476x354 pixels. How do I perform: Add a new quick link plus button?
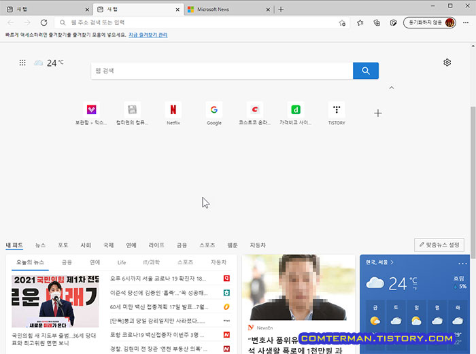click(x=378, y=113)
